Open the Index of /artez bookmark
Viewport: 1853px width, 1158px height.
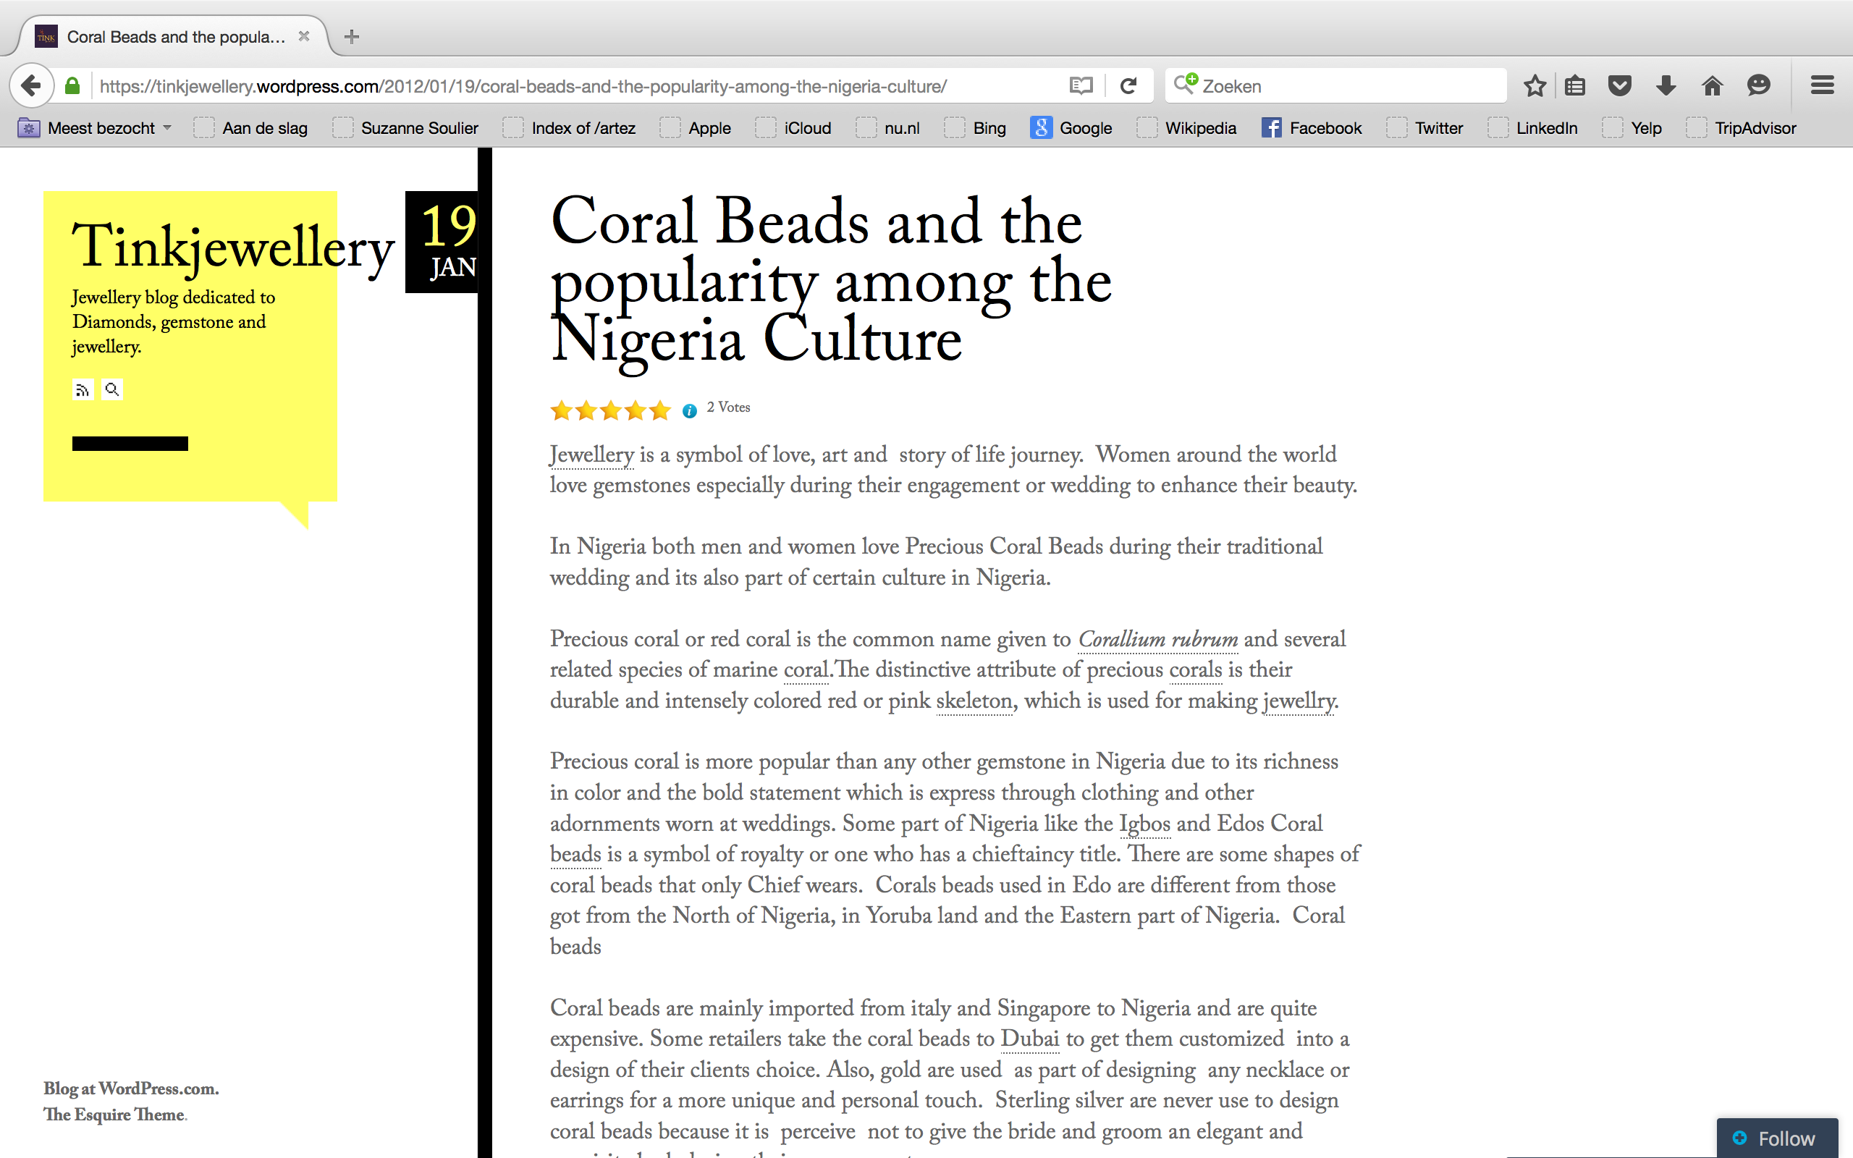569,128
